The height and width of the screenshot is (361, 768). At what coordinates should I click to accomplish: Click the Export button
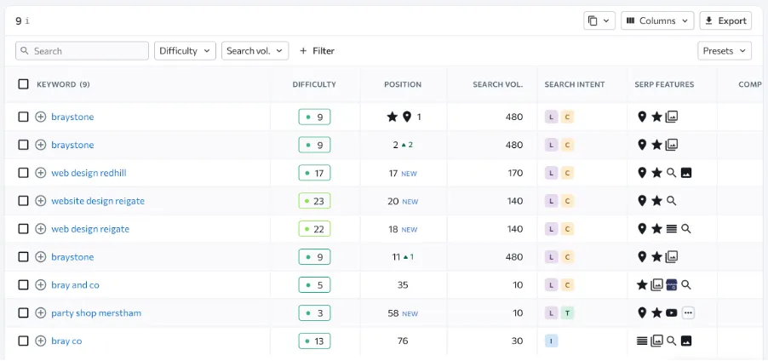click(725, 20)
